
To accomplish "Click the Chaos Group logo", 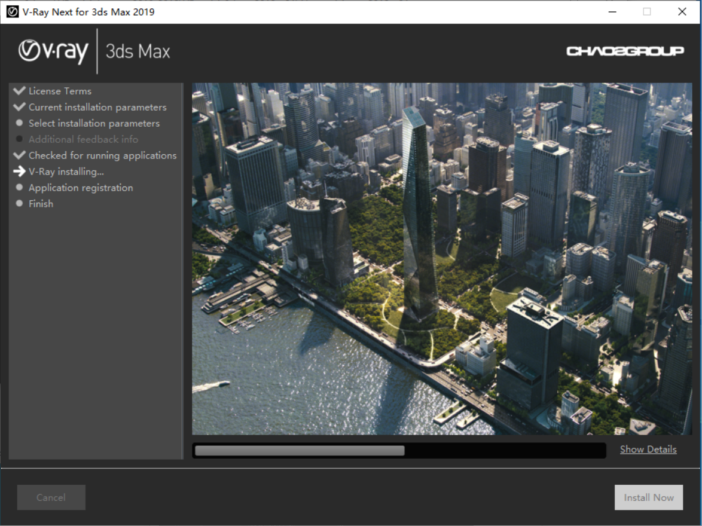I will (625, 51).
